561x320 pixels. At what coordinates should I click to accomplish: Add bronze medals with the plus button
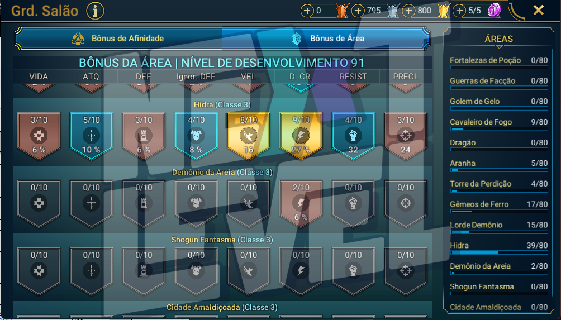[307, 11]
